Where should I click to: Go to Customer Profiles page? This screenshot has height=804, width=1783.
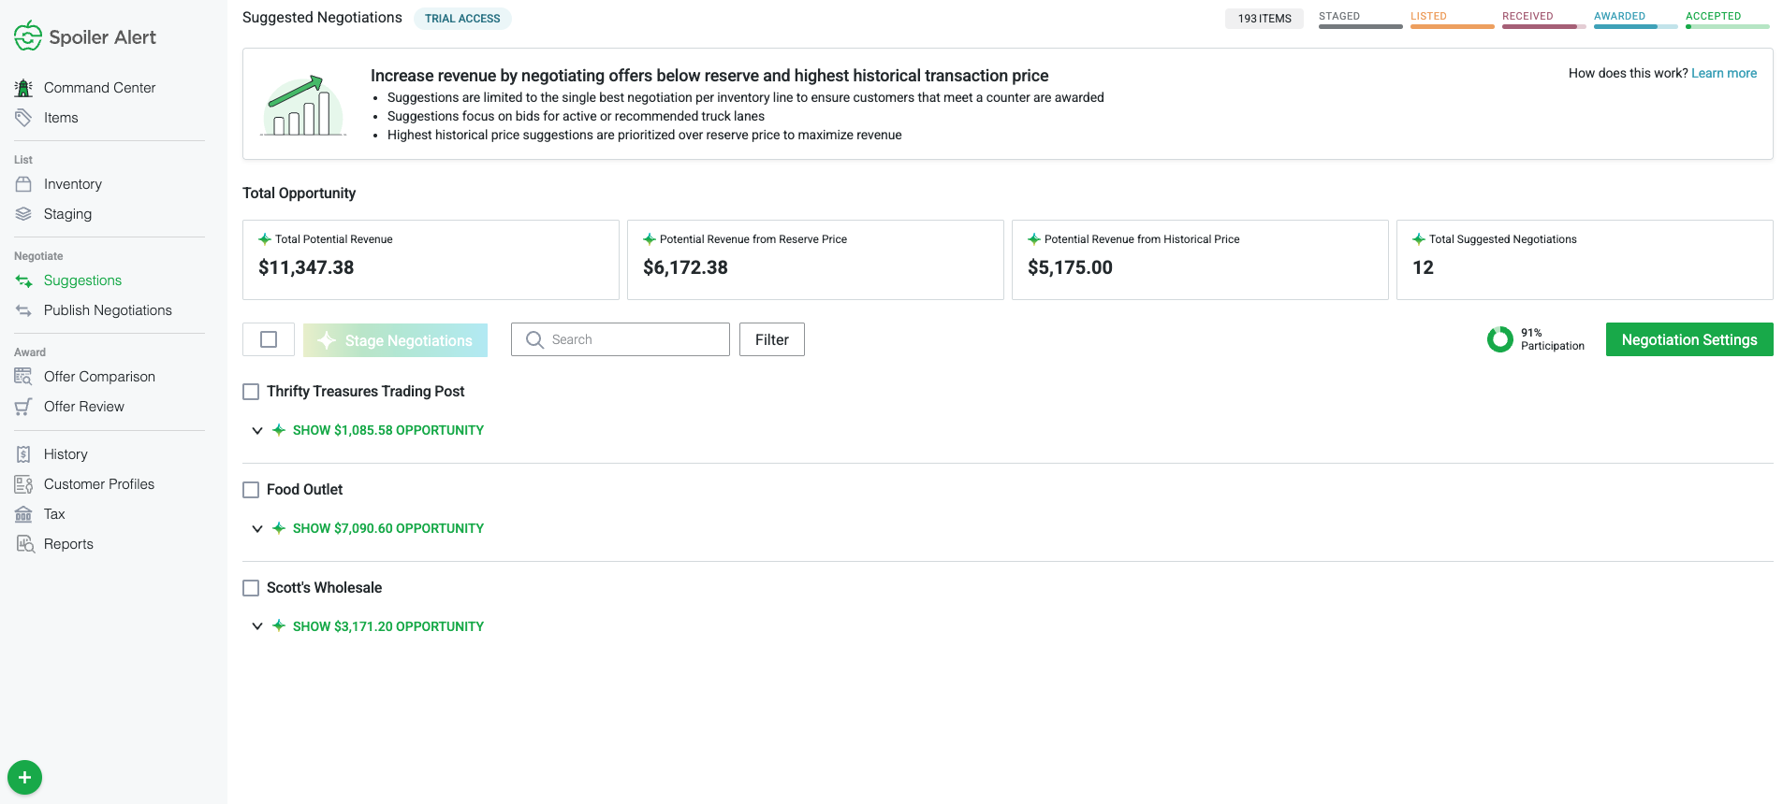point(98,484)
